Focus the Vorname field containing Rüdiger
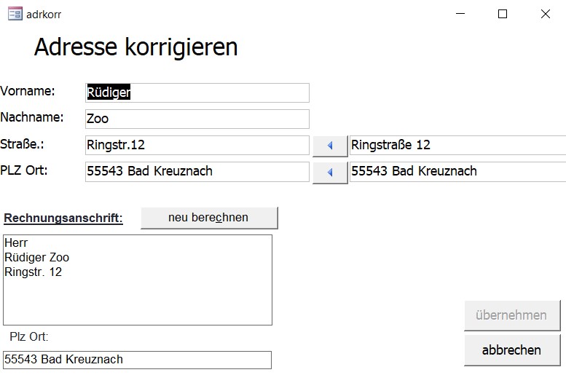This screenshot has height=375, width=566. click(197, 92)
